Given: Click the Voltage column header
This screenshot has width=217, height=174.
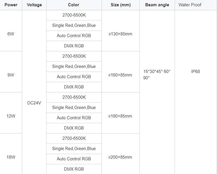Looking at the screenshot, I should click(x=34, y=5).
